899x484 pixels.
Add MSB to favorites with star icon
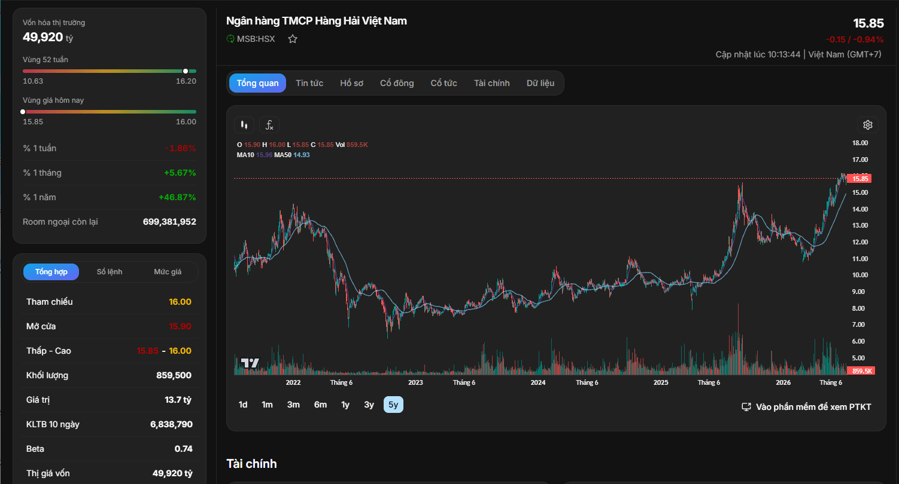tap(293, 39)
